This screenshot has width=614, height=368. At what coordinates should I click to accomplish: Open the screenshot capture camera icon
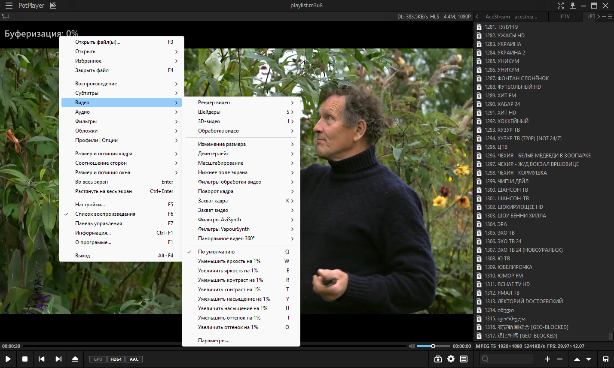[x=438, y=359]
